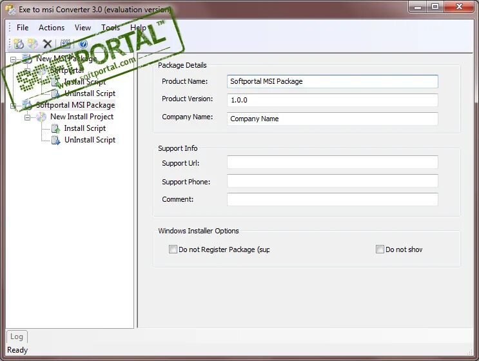Screen dimensions: 479x361
Task: Switch to the Log tab
Action: tap(17, 337)
